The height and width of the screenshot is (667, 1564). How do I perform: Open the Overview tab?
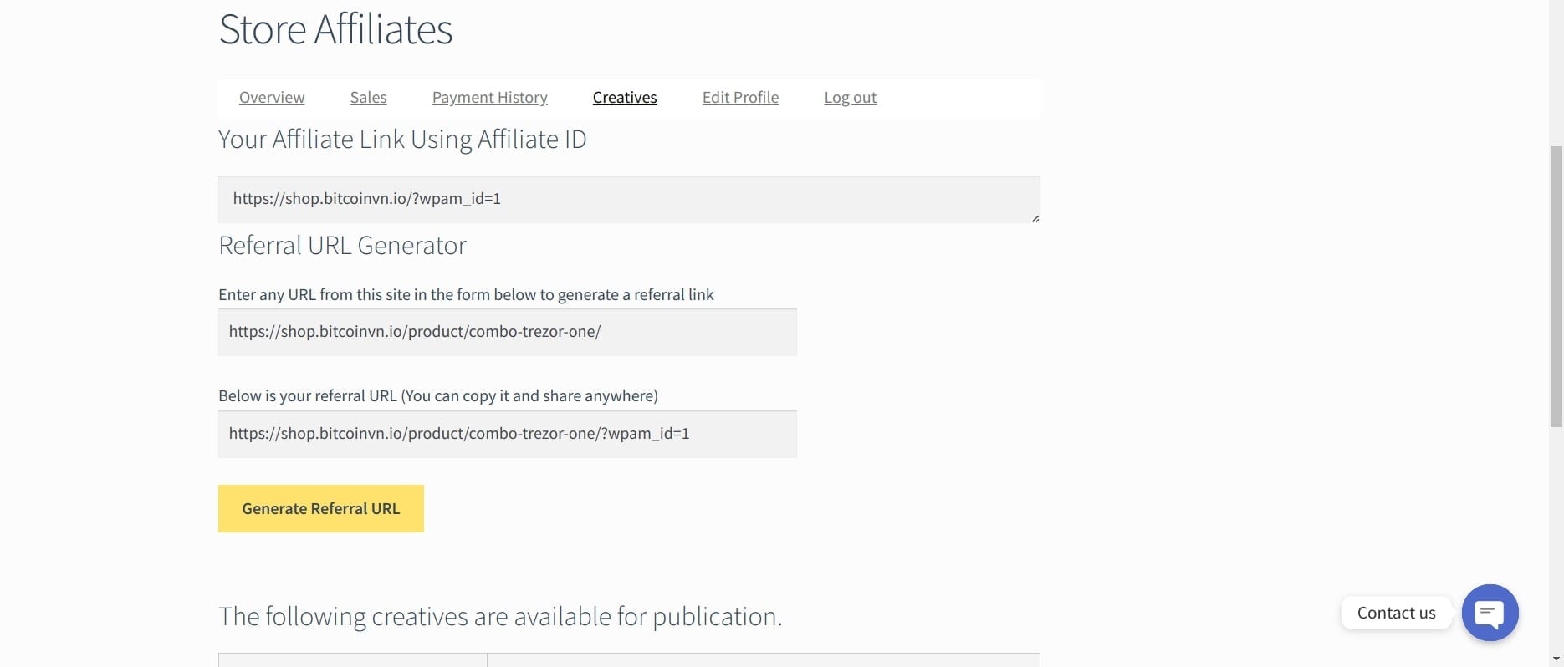pyautogui.click(x=272, y=98)
